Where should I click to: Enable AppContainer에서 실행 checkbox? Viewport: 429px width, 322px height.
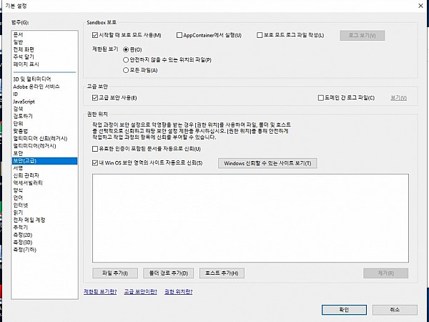179,35
